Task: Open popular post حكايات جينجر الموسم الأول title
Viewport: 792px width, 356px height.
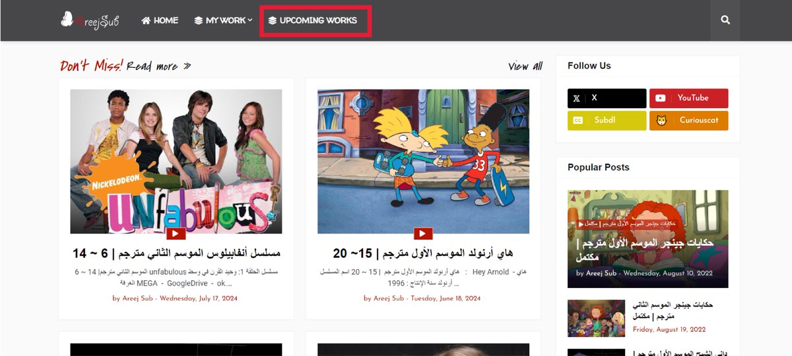Action: click(x=643, y=250)
